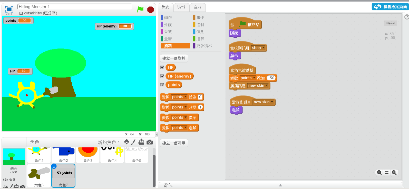Screen dimensions: 409x189
Task: Expand the 背包 backpack panel
Action: [x=280, y=185]
